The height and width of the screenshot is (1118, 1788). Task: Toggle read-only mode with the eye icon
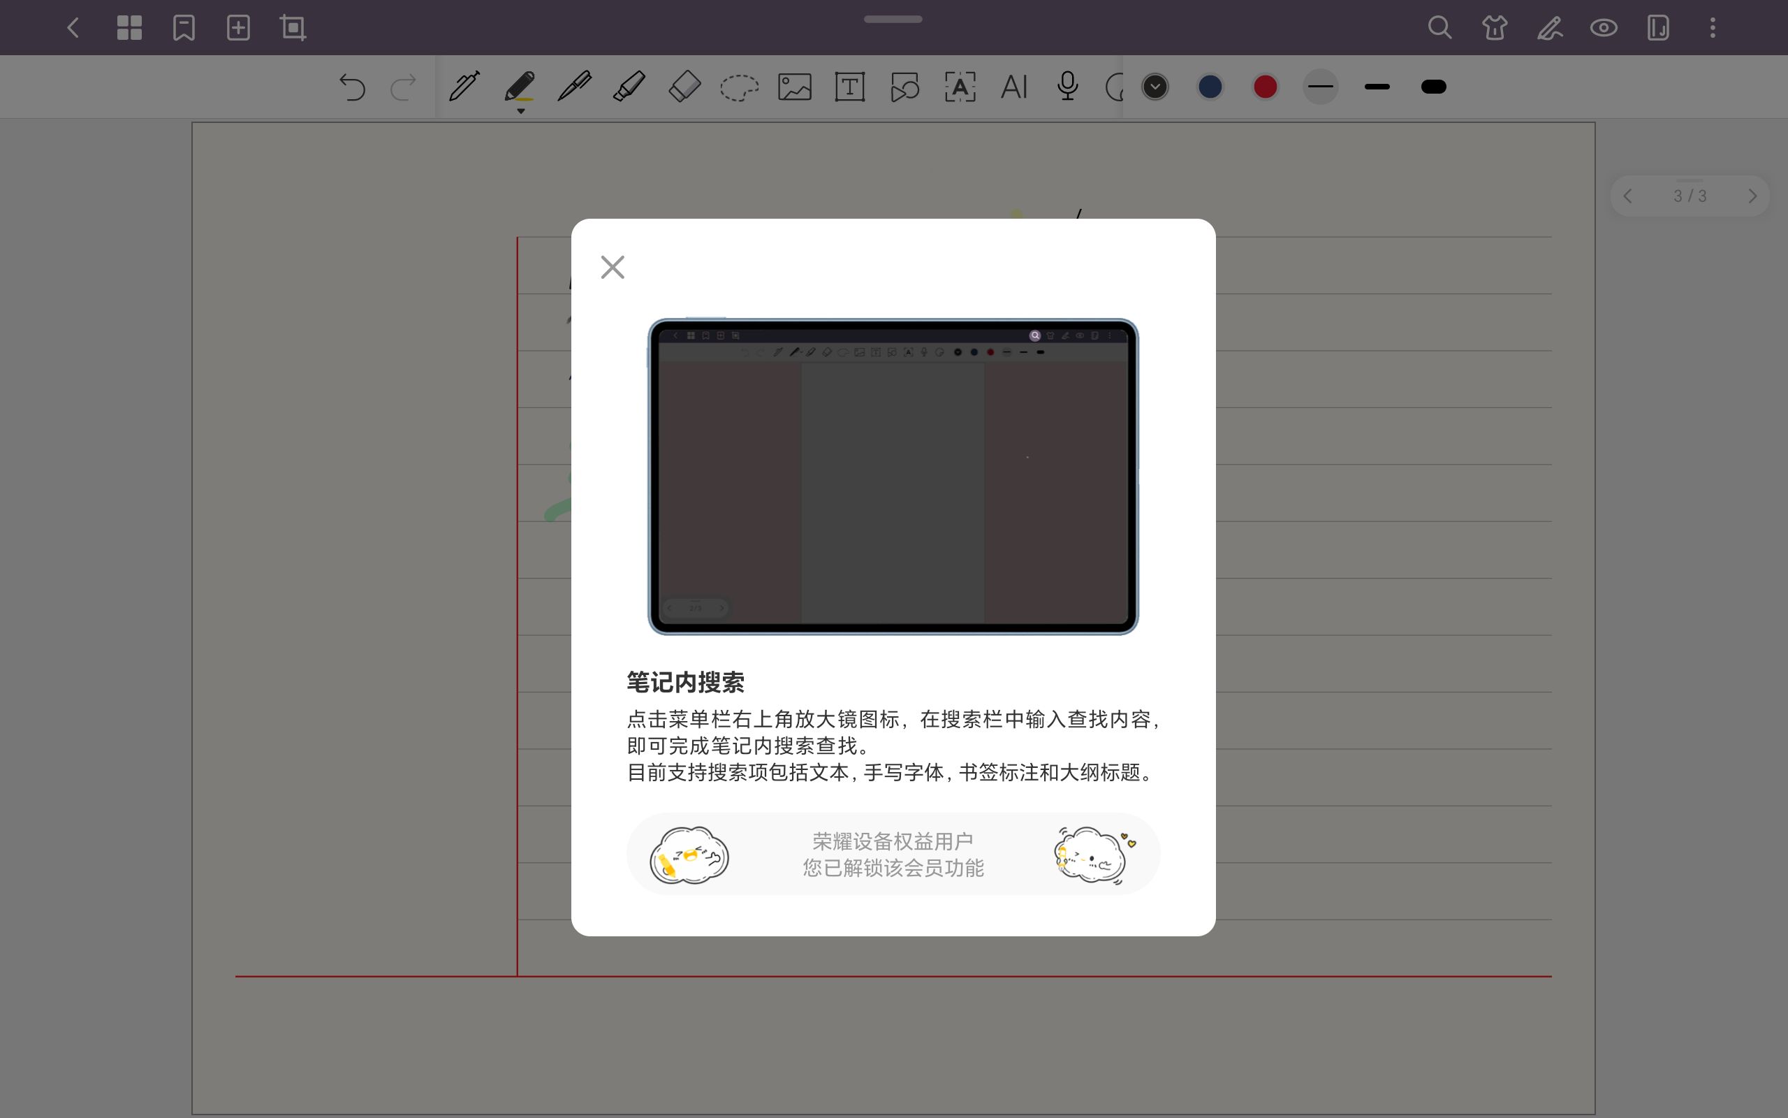click(1604, 27)
